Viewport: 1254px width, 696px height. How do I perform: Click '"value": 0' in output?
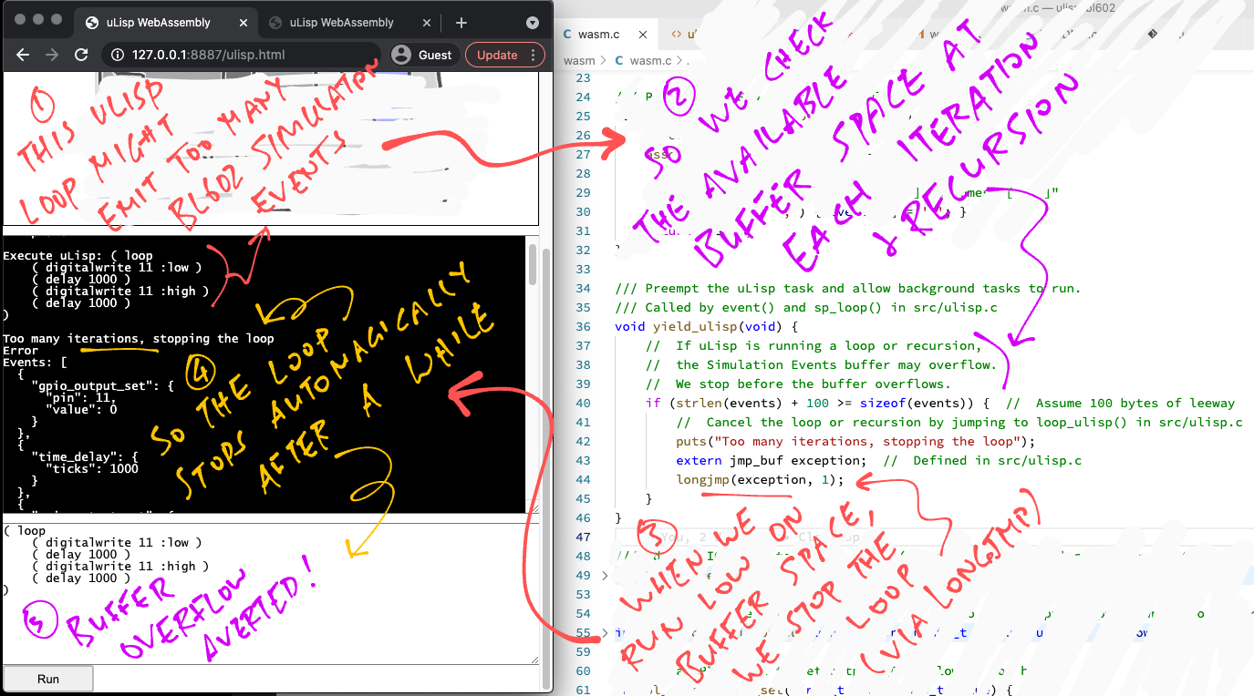pyautogui.click(x=82, y=410)
